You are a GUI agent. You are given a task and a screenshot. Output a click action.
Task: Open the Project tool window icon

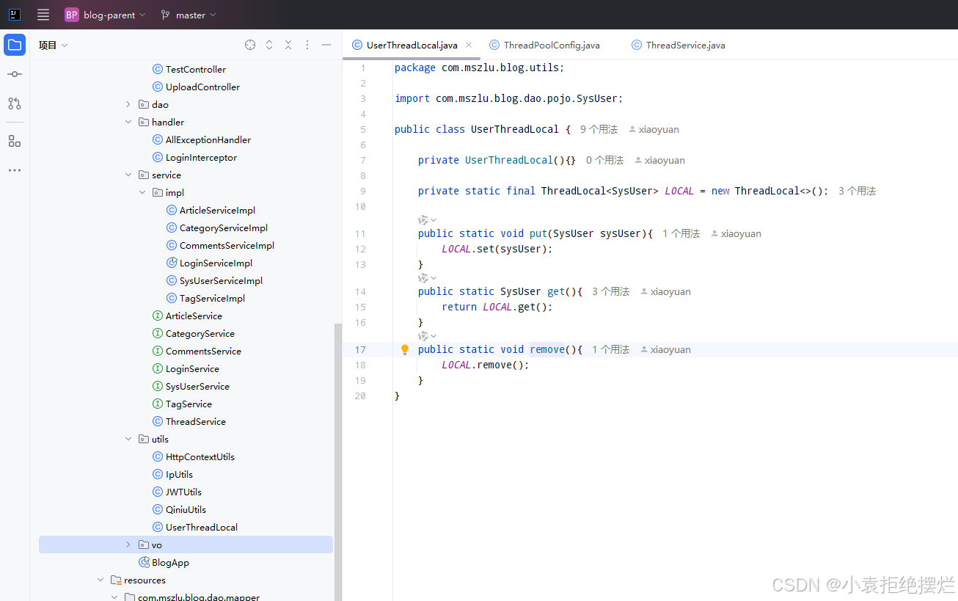[15, 45]
